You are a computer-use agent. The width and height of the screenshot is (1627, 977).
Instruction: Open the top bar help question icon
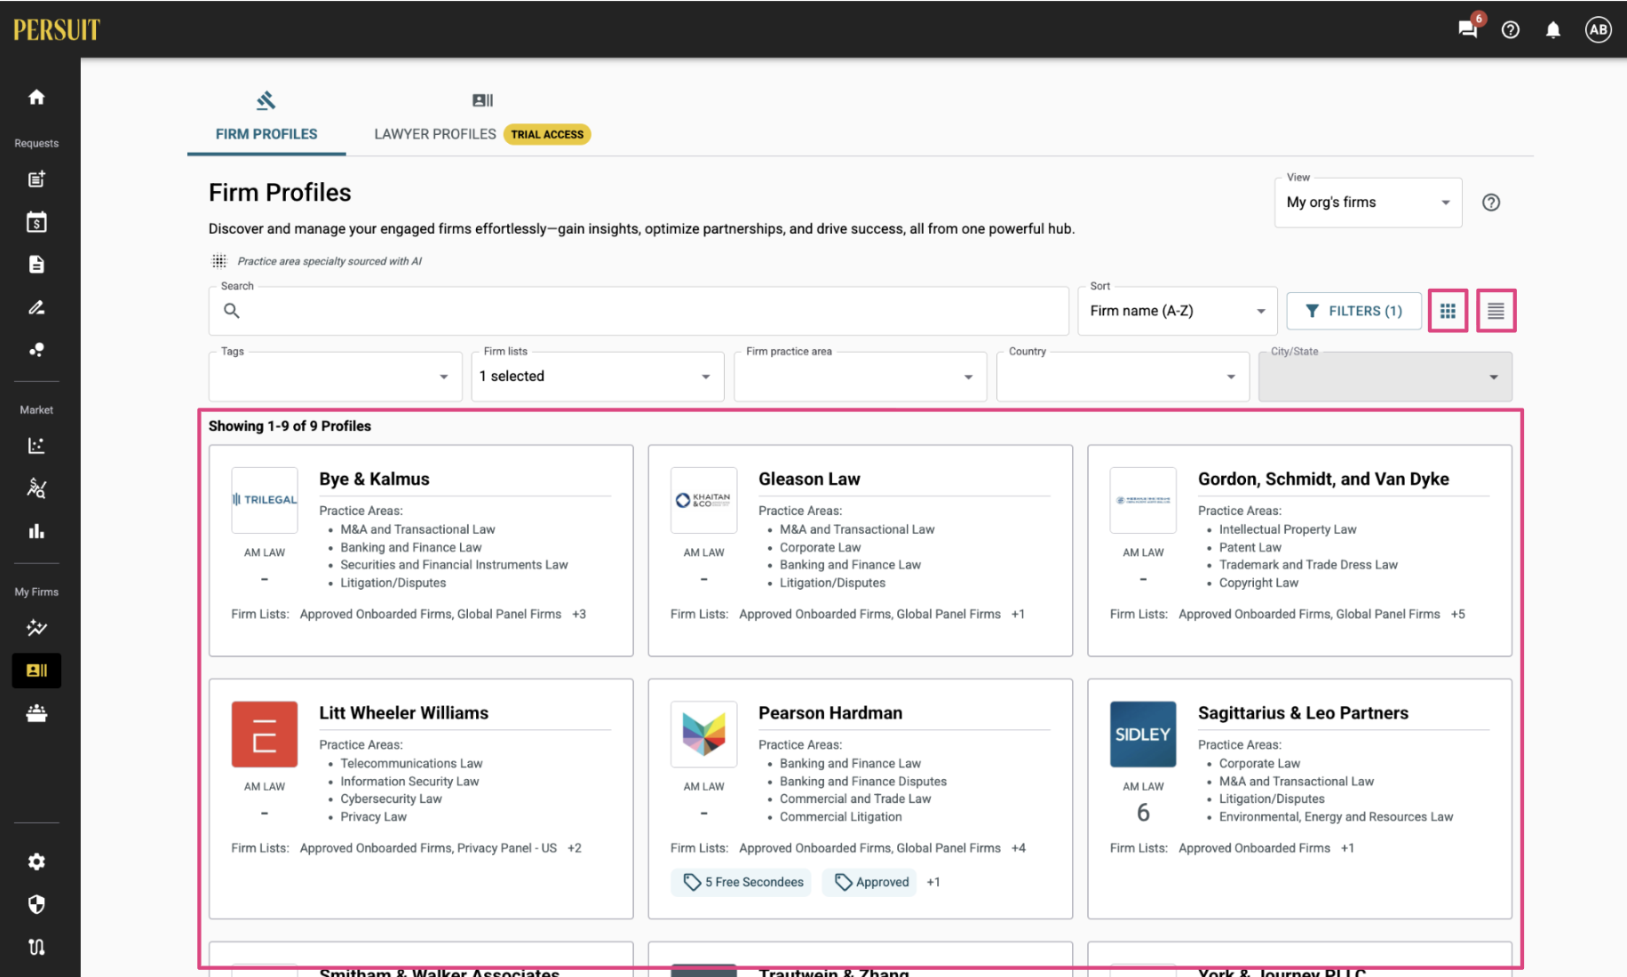pyautogui.click(x=1511, y=30)
